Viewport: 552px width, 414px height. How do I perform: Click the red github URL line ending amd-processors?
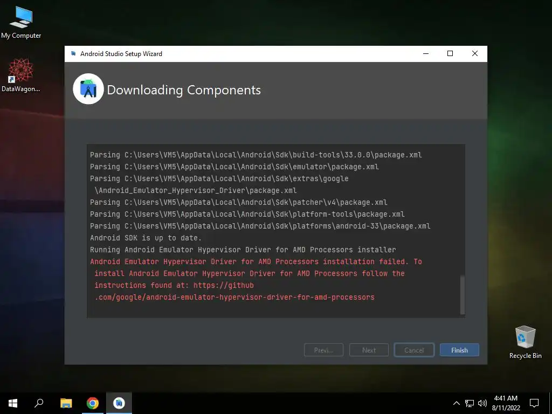coord(234,297)
